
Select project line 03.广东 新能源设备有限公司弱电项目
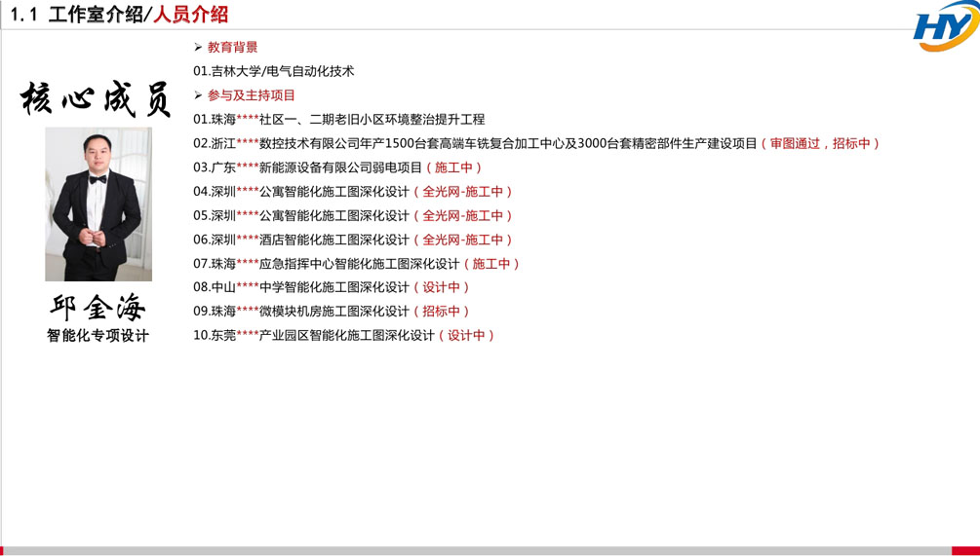coord(336,167)
